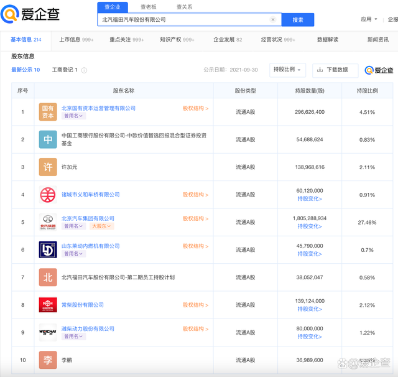Select the 工商登记 sub-tab

tap(64, 70)
